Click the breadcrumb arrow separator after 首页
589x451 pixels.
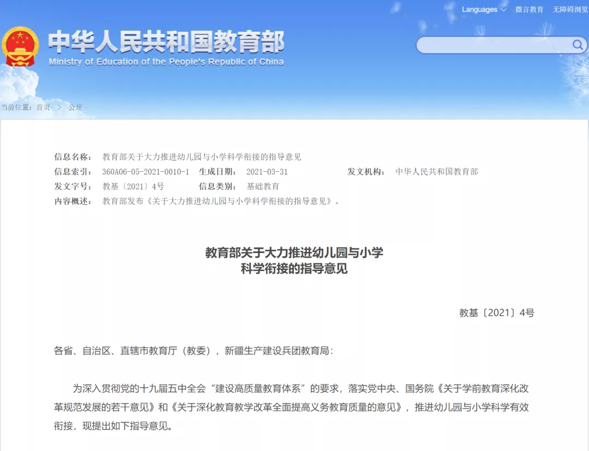[59, 107]
